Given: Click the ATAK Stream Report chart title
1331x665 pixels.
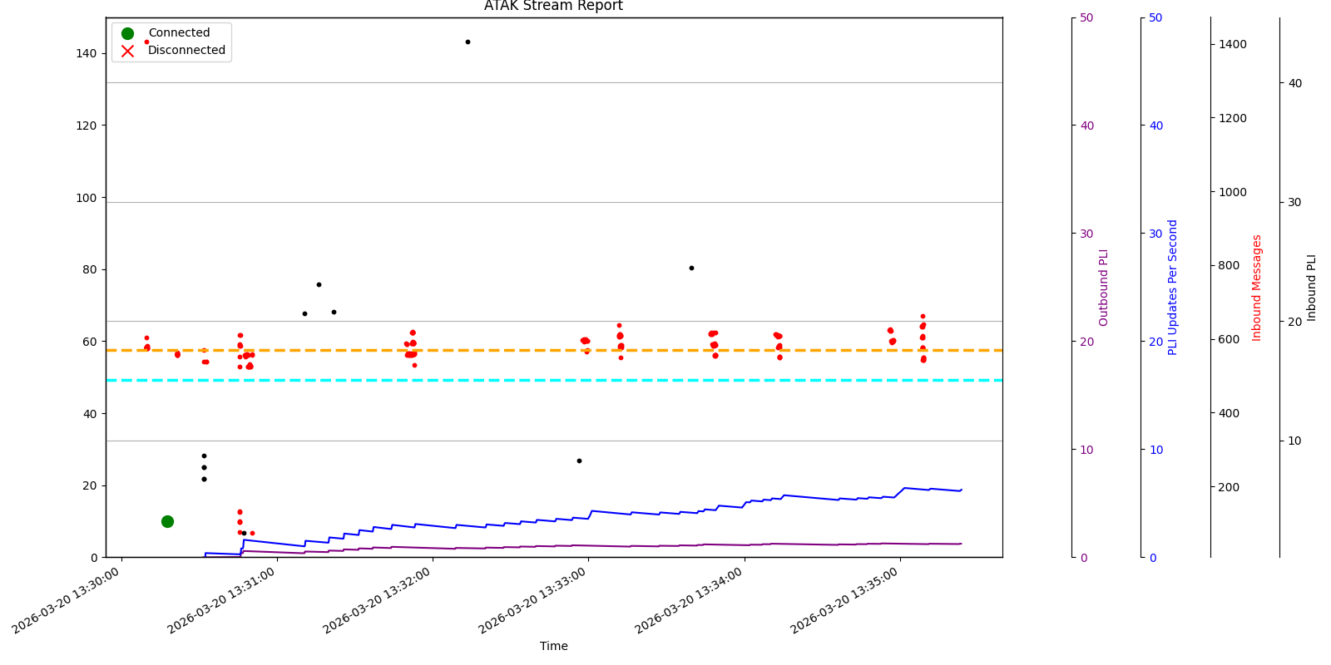Looking at the screenshot, I should pyautogui.click(x=553, y=7).
